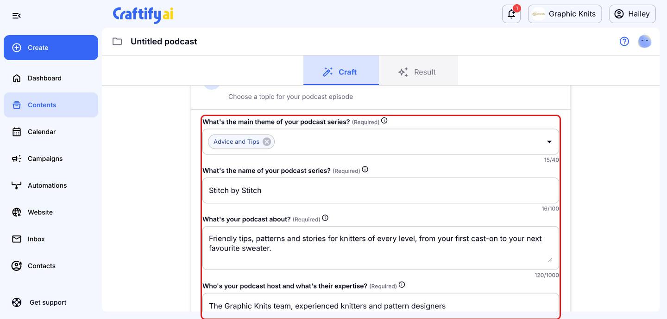Click the Contacts person icon
This screenshot has height=319, width=667.
coord(17,266)
